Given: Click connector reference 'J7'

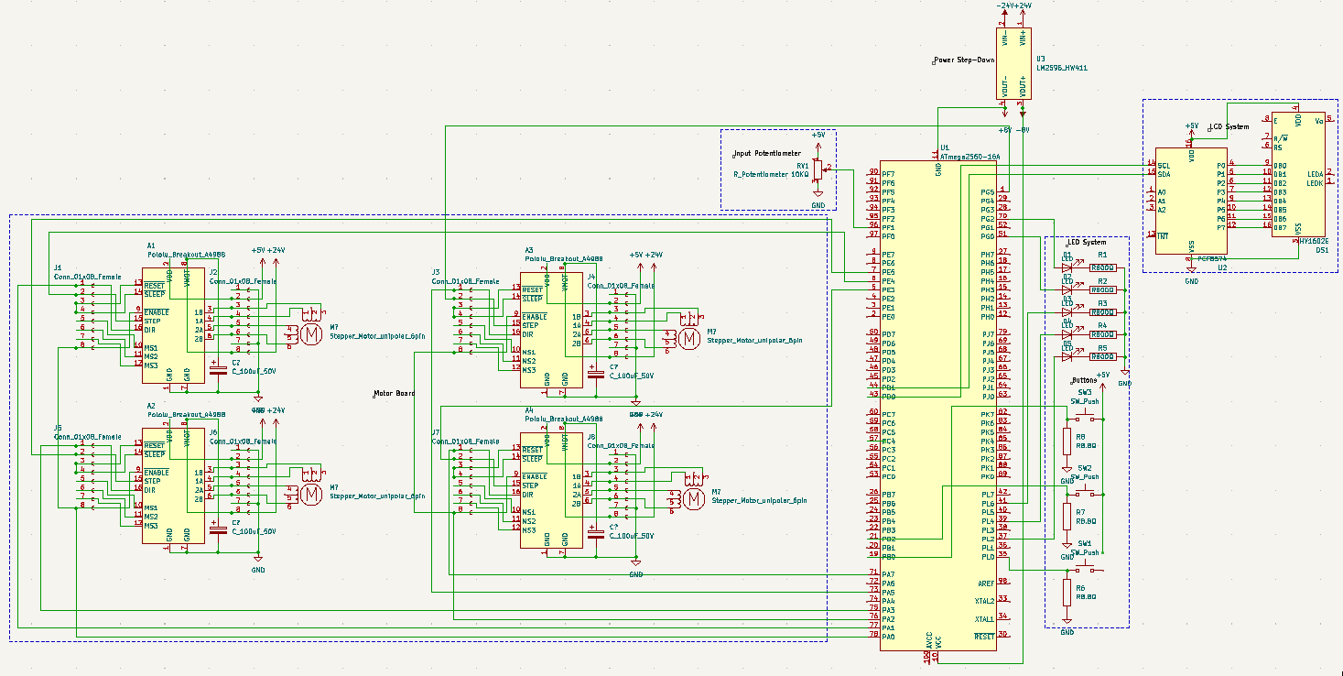Looking at the screenshot, I should [436, 432].
